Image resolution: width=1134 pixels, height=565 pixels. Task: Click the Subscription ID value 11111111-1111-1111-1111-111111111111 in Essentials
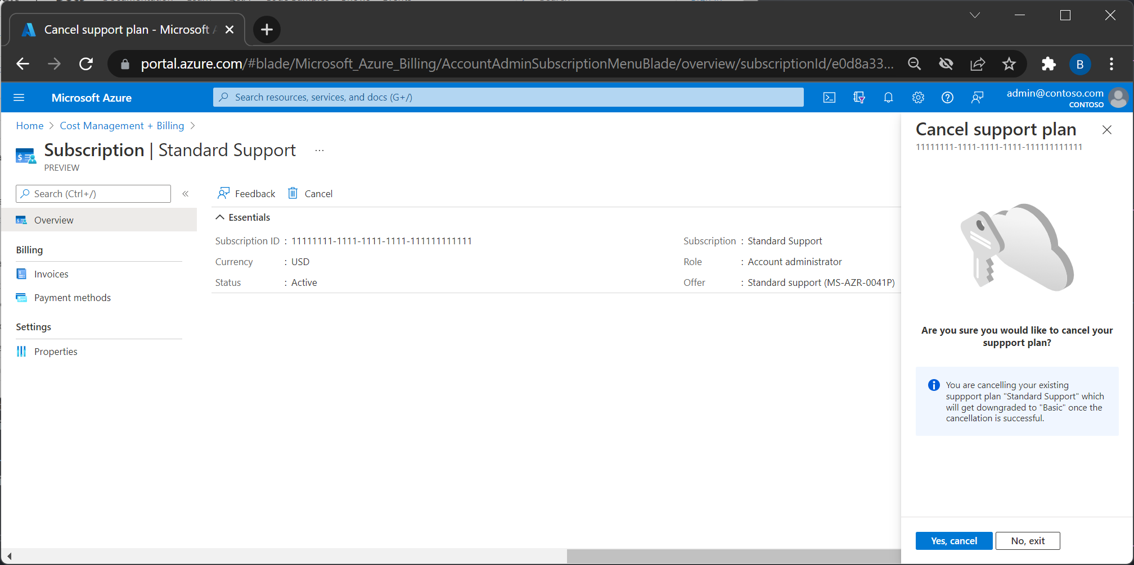tap(381, 241)
